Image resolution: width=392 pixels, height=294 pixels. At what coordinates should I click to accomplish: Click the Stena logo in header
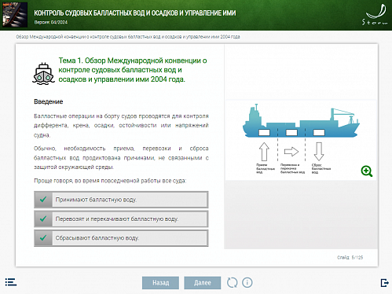tap(375, 15)
